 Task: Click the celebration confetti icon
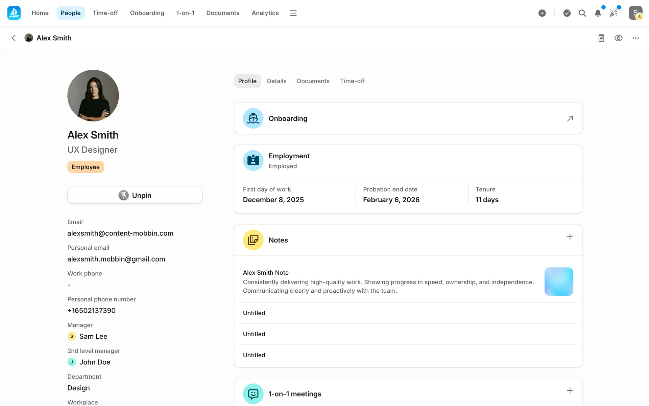click(x=614, y=13)
